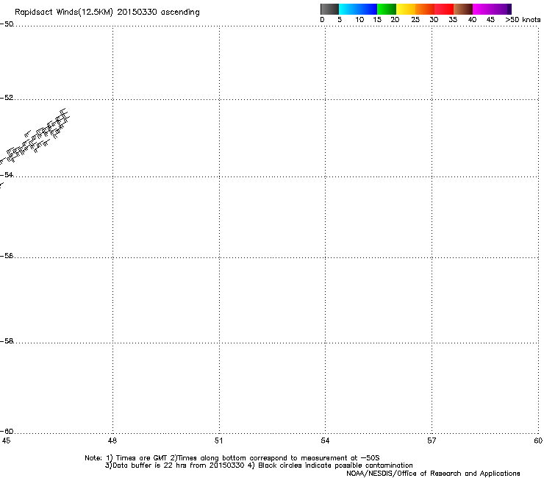Click the note 'Data buffer is 22 hrs from 20150330'
The height and width of the screenshot is (478, 544).
(174, 465)
